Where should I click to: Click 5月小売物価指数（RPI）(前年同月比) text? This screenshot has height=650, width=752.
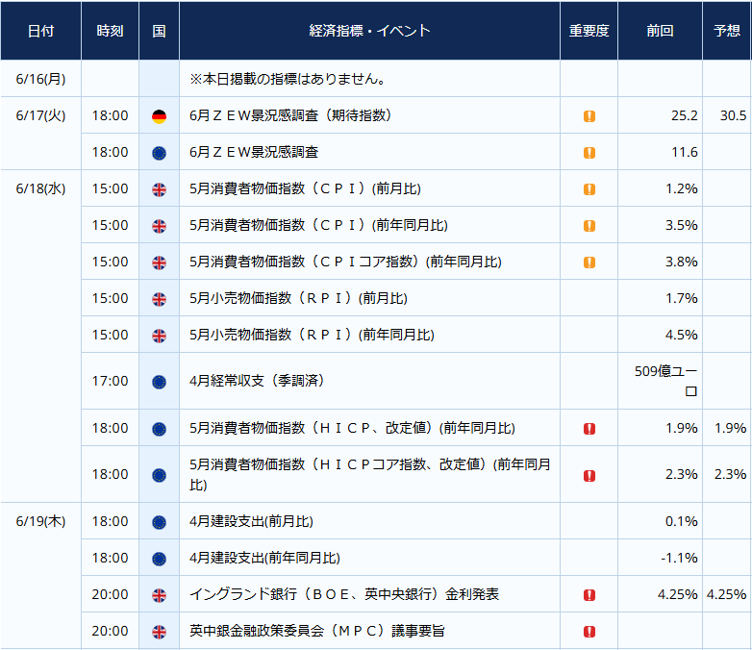312,335
